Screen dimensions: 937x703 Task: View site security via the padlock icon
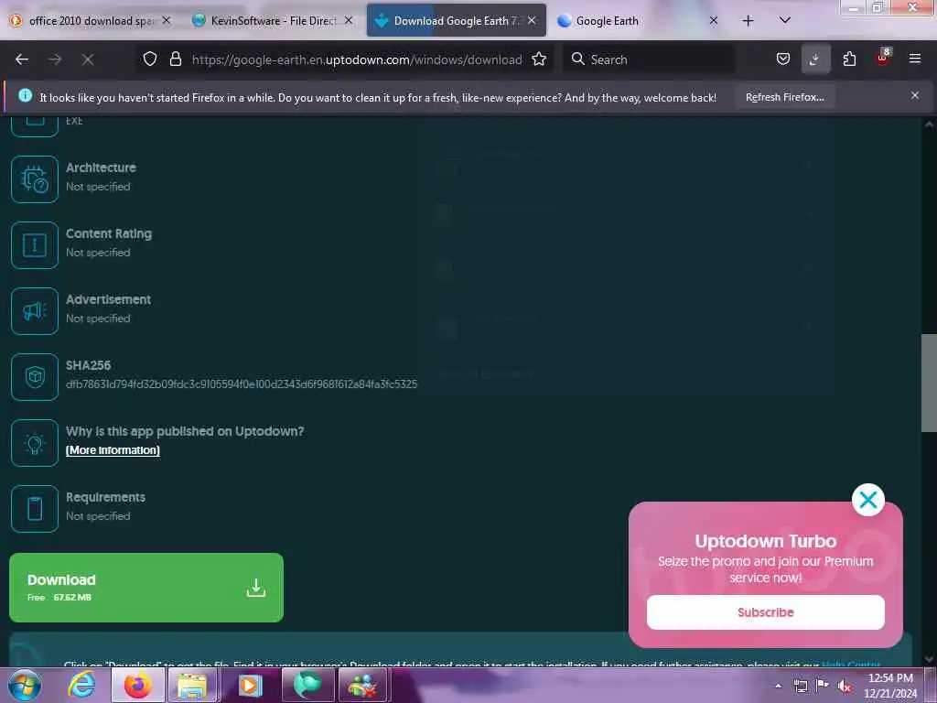point(175,59)
